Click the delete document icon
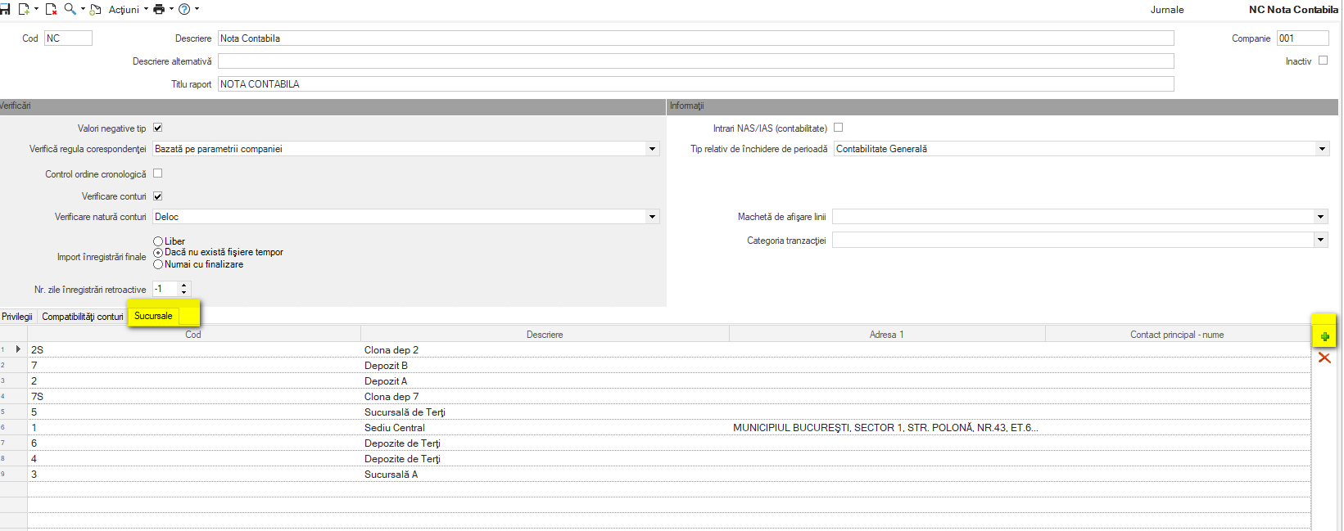 pyautogui.click(x=51, y=9)
